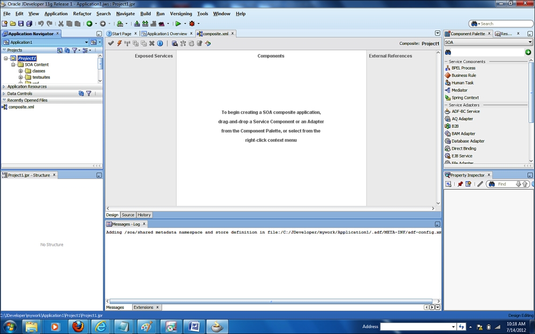Click the refresh icon in Projects header

[67, 50]
